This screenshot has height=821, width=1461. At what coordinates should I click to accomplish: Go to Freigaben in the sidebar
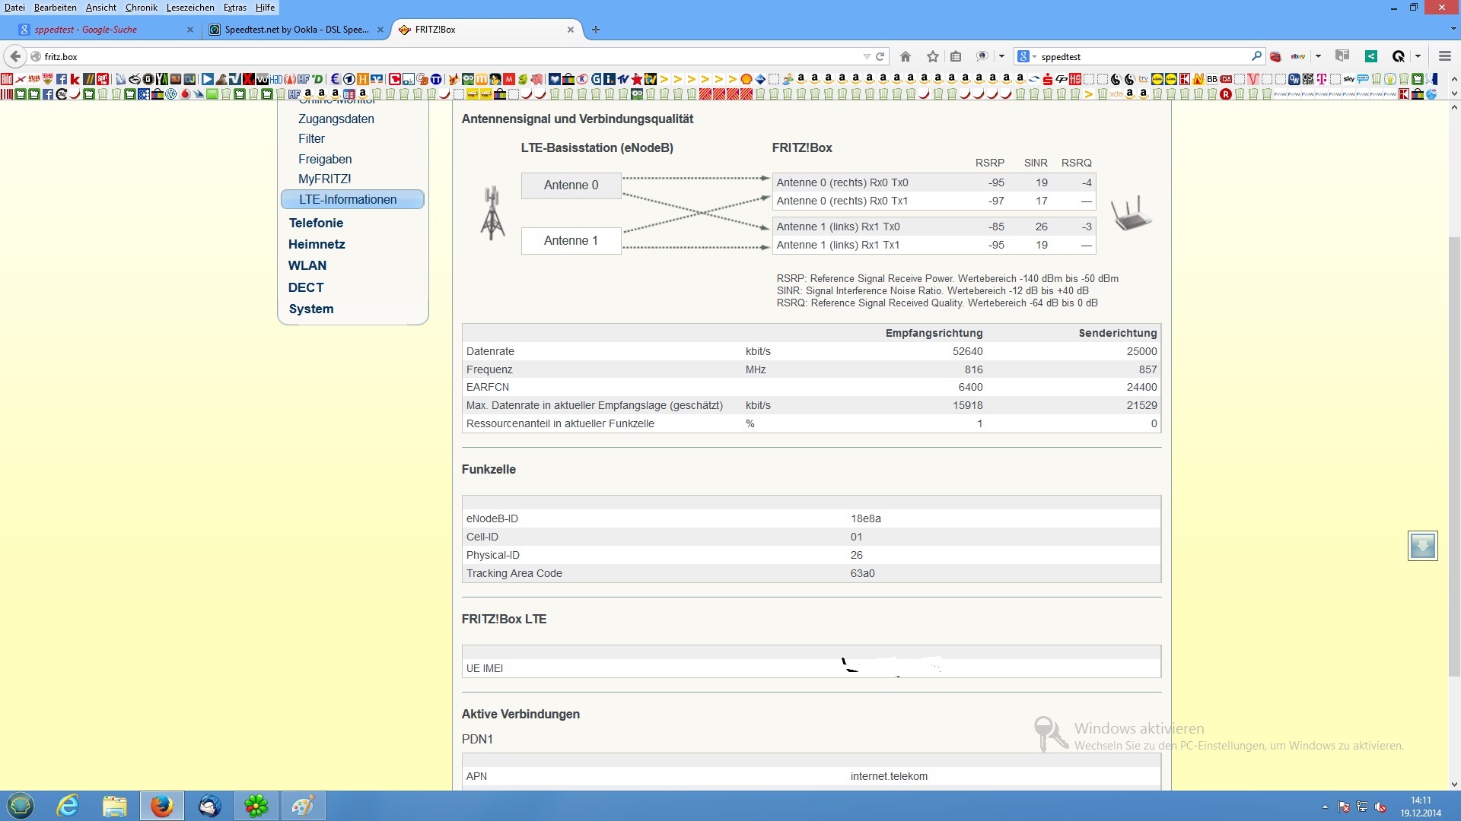coord(325,159)
